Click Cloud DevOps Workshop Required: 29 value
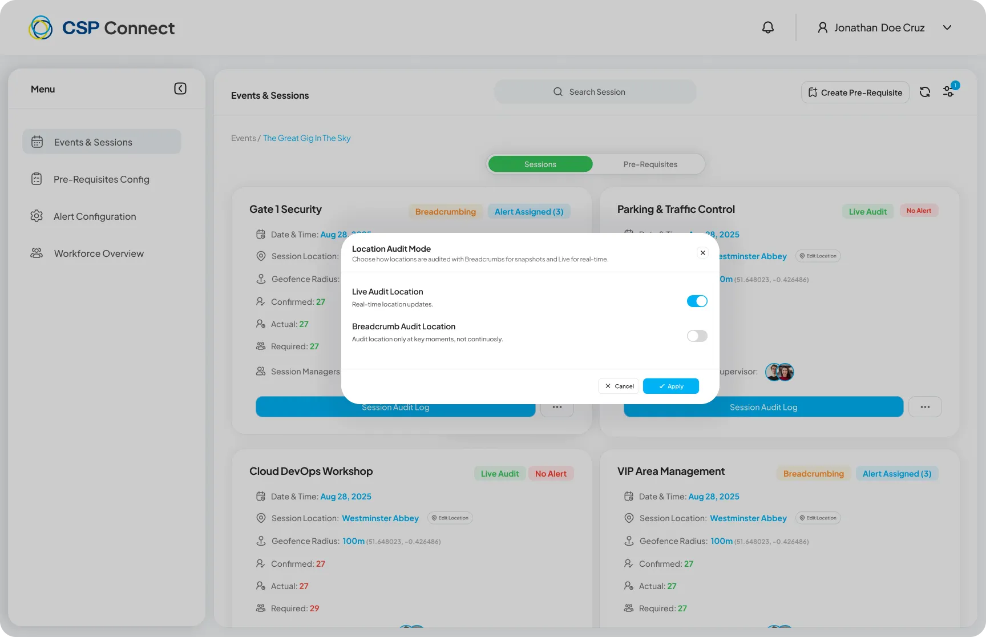Image resolution: width=986 pixels, height=637 pixels. click(x=314, y=608)
